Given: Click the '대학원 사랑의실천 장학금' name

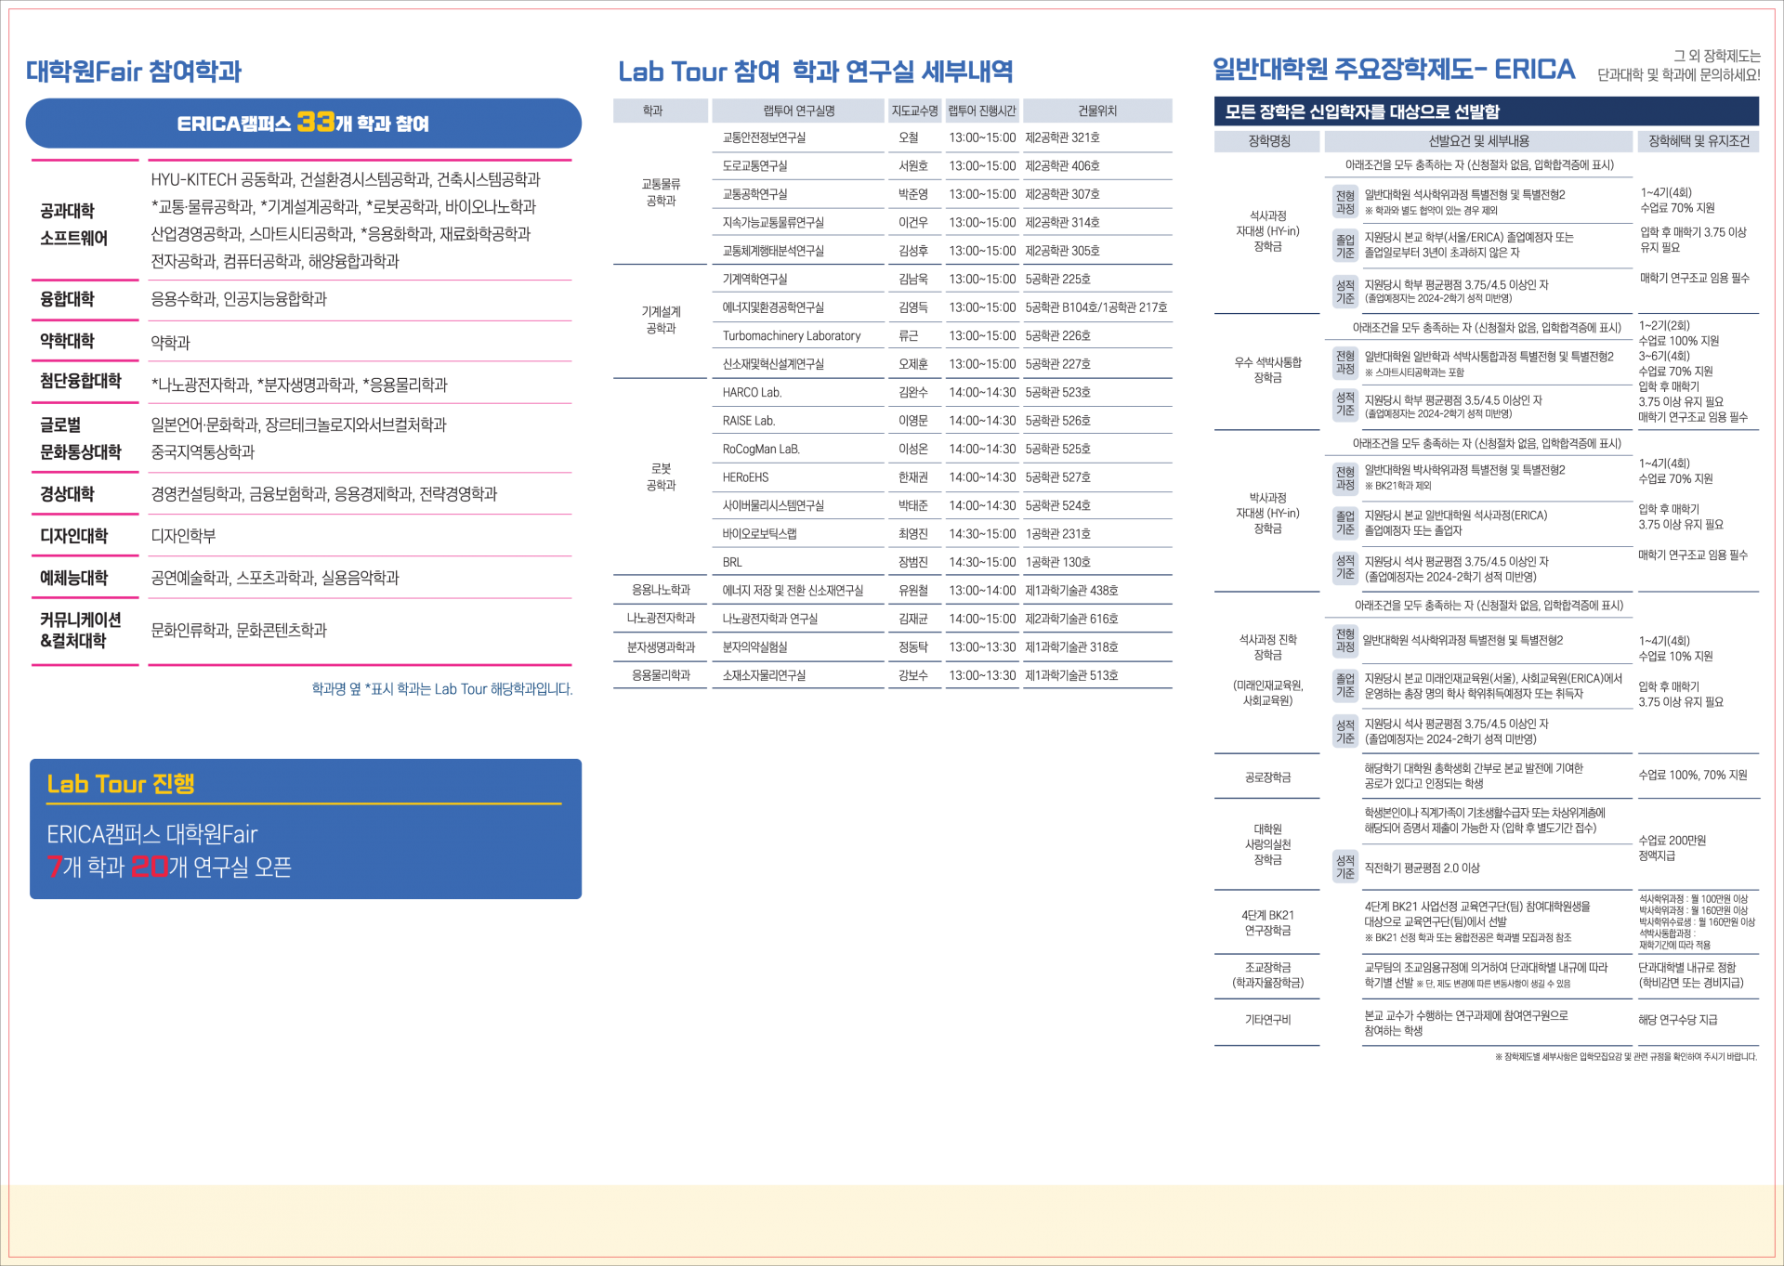Looking at the screenshot, I should click(x=1267, y=844).
